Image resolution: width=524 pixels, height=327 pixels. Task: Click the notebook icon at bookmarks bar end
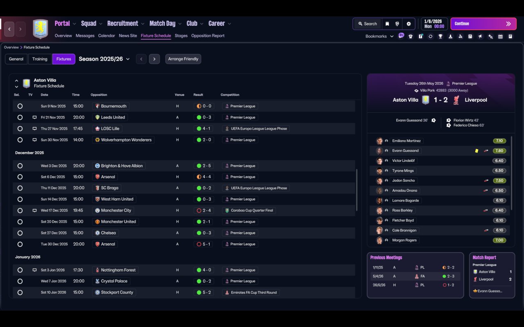tap(510, 36)
